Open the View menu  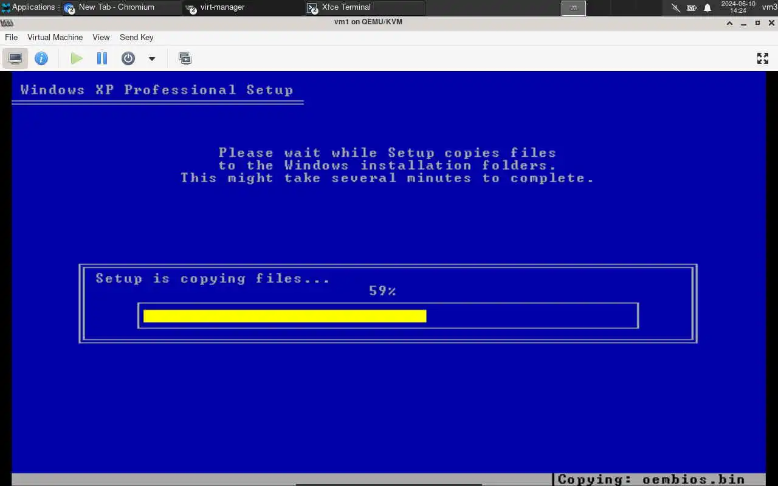tap(101, 37)
